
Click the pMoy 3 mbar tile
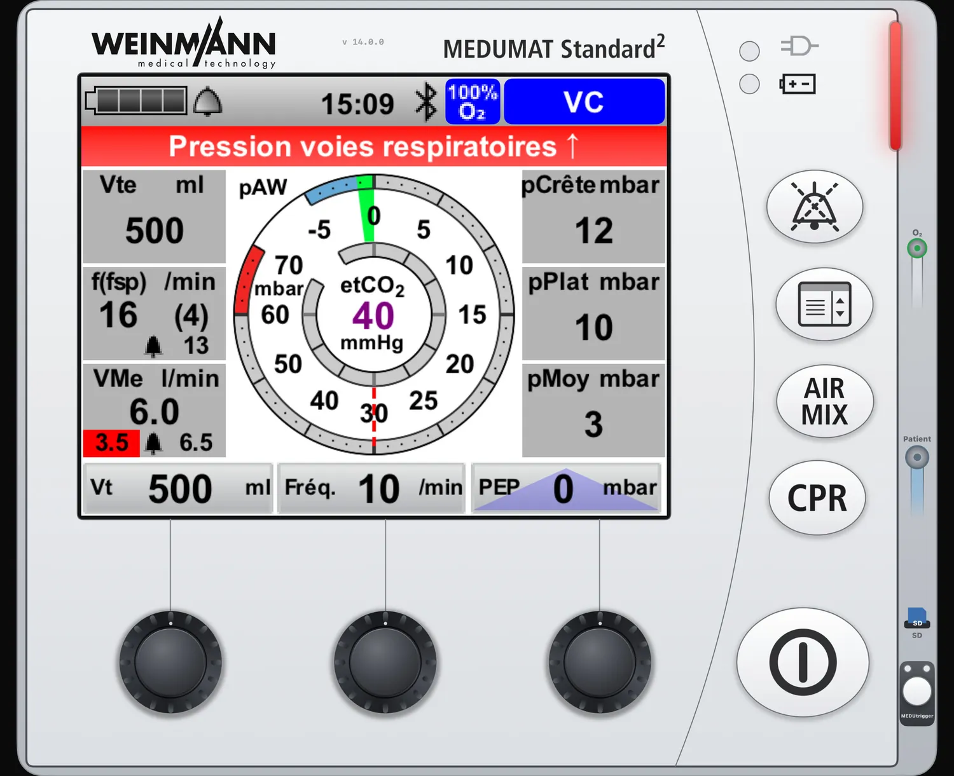593,411
